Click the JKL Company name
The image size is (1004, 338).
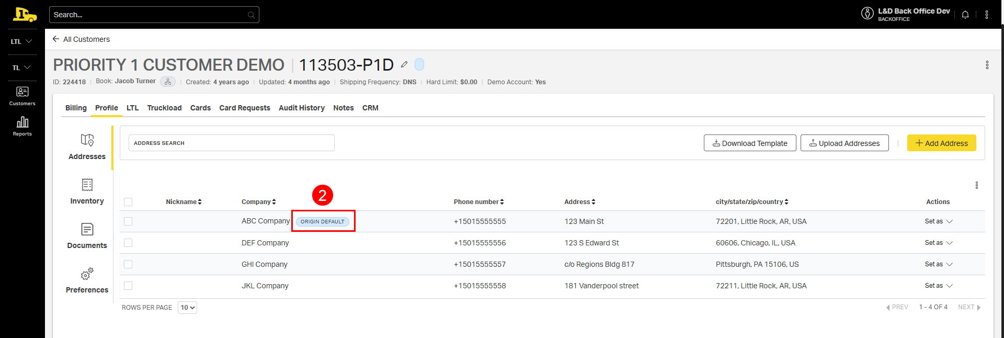pyautogui.click(x=265, y=286)
